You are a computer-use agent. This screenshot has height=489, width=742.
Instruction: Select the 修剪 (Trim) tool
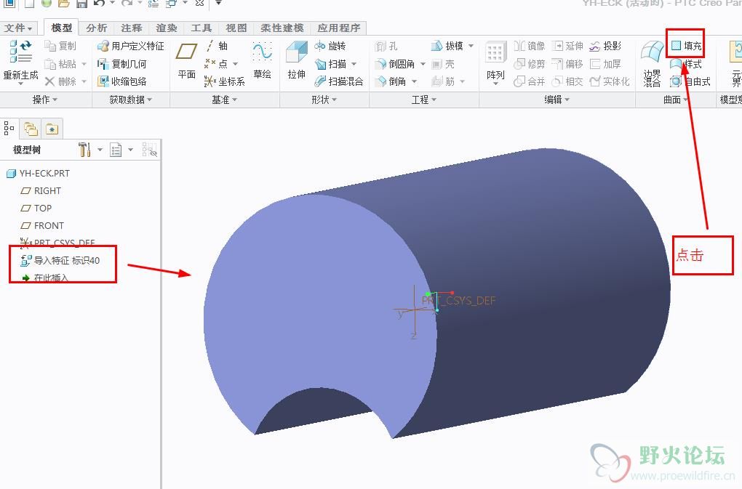pos(530,64)
